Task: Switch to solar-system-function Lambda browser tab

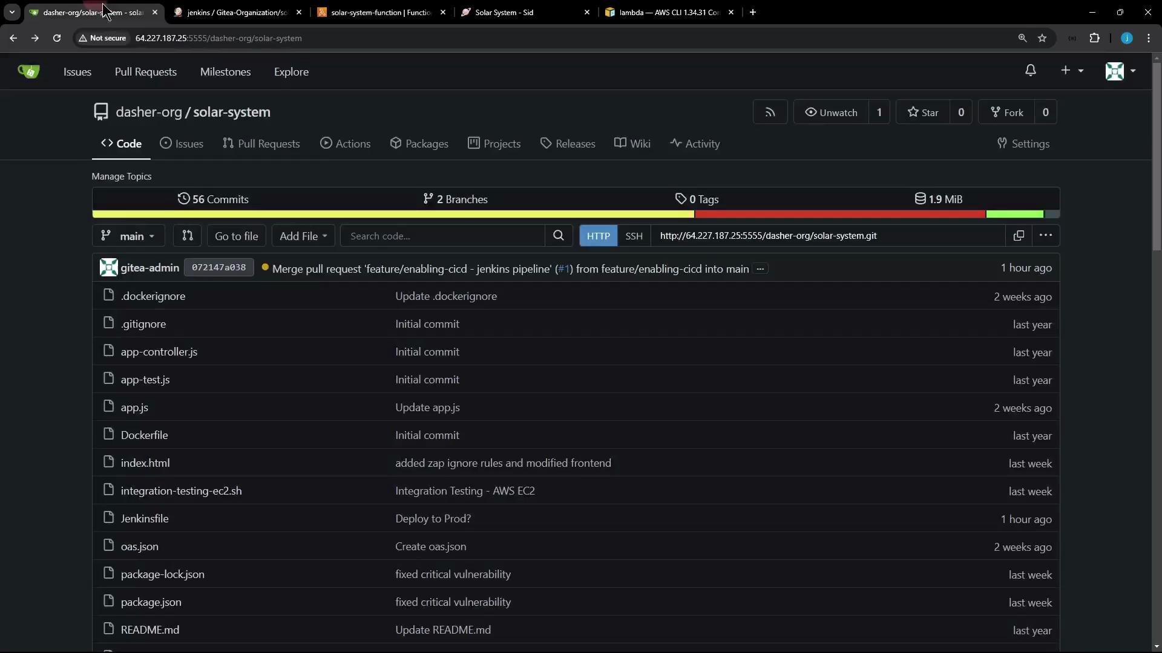Action: point(381,12)
